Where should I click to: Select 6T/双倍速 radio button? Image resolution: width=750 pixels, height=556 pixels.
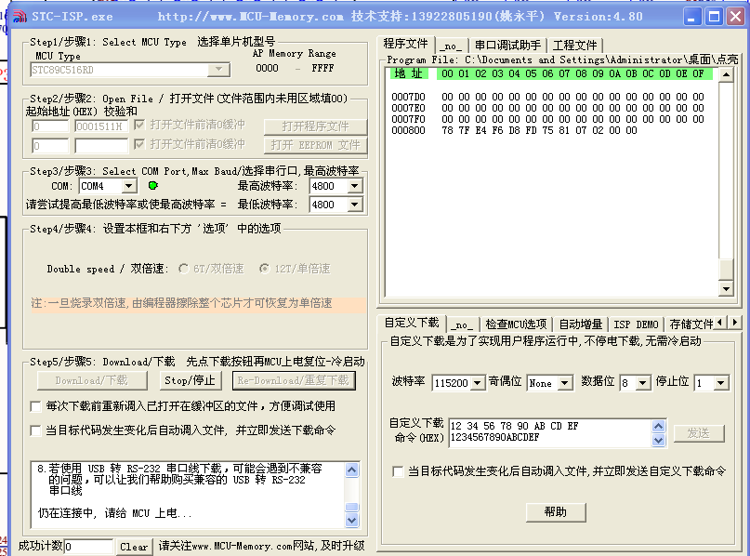pos(183,269)
